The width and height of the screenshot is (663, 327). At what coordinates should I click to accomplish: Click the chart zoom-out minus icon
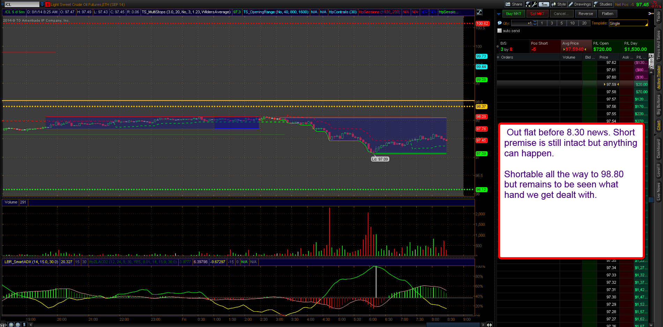[18, 325]
